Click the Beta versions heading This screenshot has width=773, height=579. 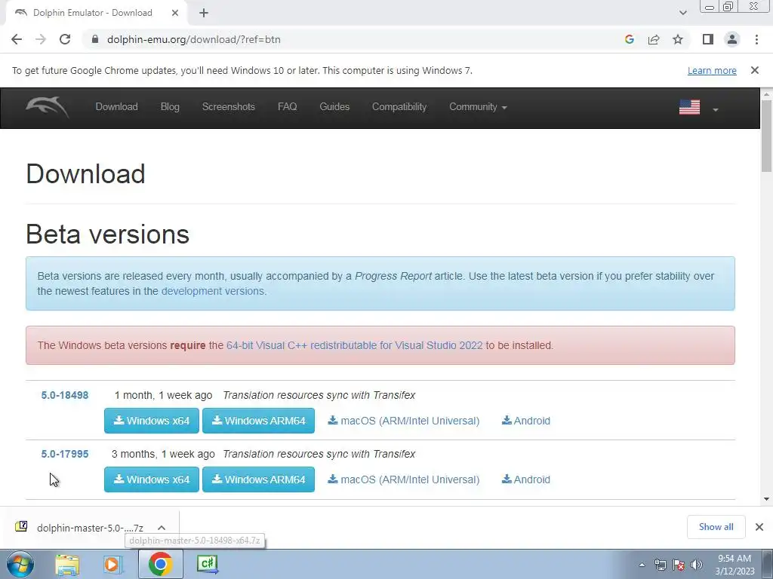(107, 234)
